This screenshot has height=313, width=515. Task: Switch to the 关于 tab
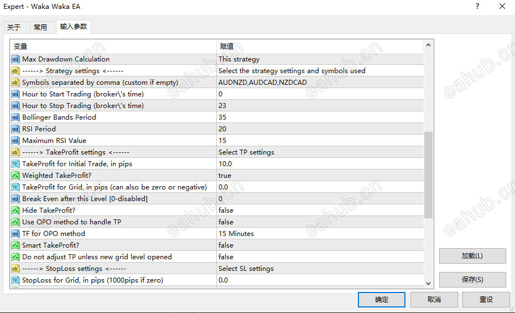(x=17, y=27)
